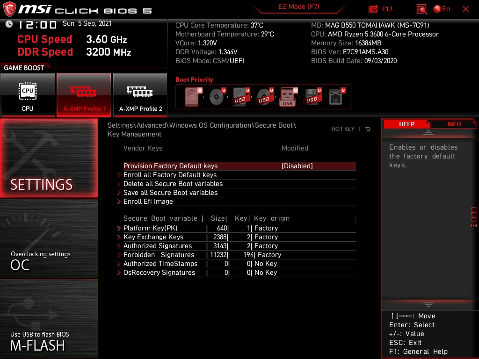Image resolution: width=479 pixels, height=359 pixels.
Task: Click the BIOS Ver E7C91AMS.A30 text
Action: (x=350, y=52)
